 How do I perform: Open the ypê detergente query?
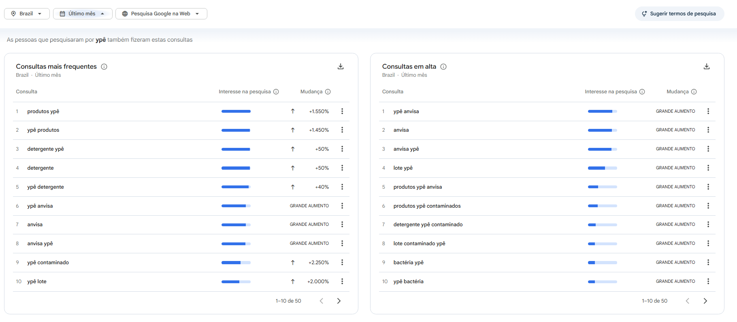(x=46, y=187)
